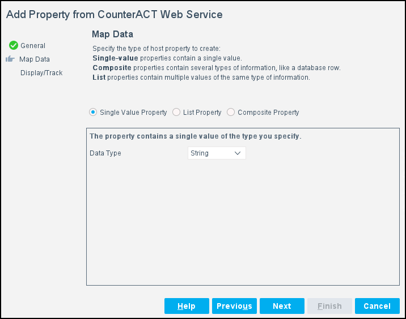Open the Display/Track wizard step
This screenshot has width=406, height=319.
[41, 73]
